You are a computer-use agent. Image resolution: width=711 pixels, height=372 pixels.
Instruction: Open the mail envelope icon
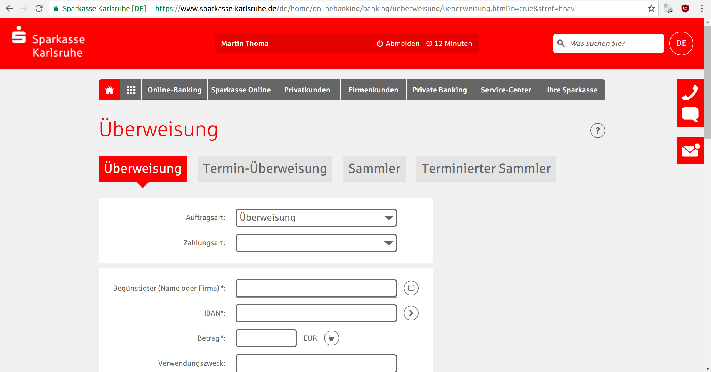pyautogui.click(x=691, y=150)
